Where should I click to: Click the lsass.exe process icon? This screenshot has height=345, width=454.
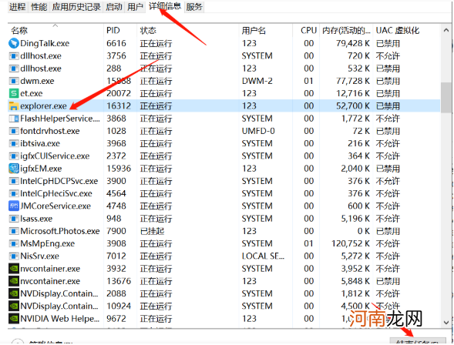click(x=14, y=219)
